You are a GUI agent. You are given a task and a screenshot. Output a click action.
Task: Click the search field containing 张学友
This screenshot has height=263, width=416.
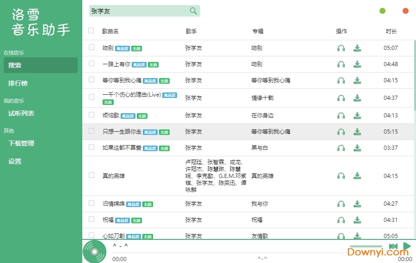click(139, 11)
